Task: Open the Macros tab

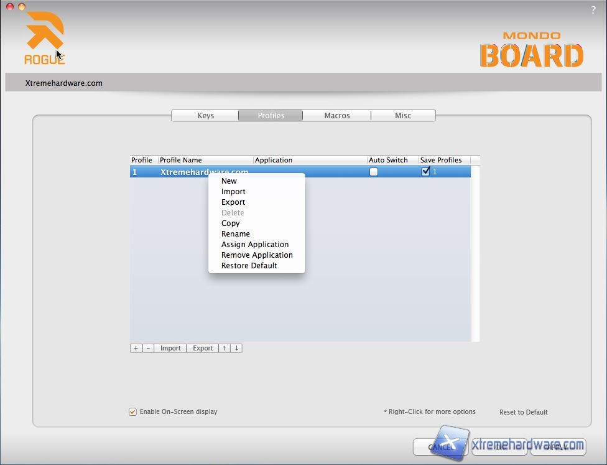Action: [337, 115]
